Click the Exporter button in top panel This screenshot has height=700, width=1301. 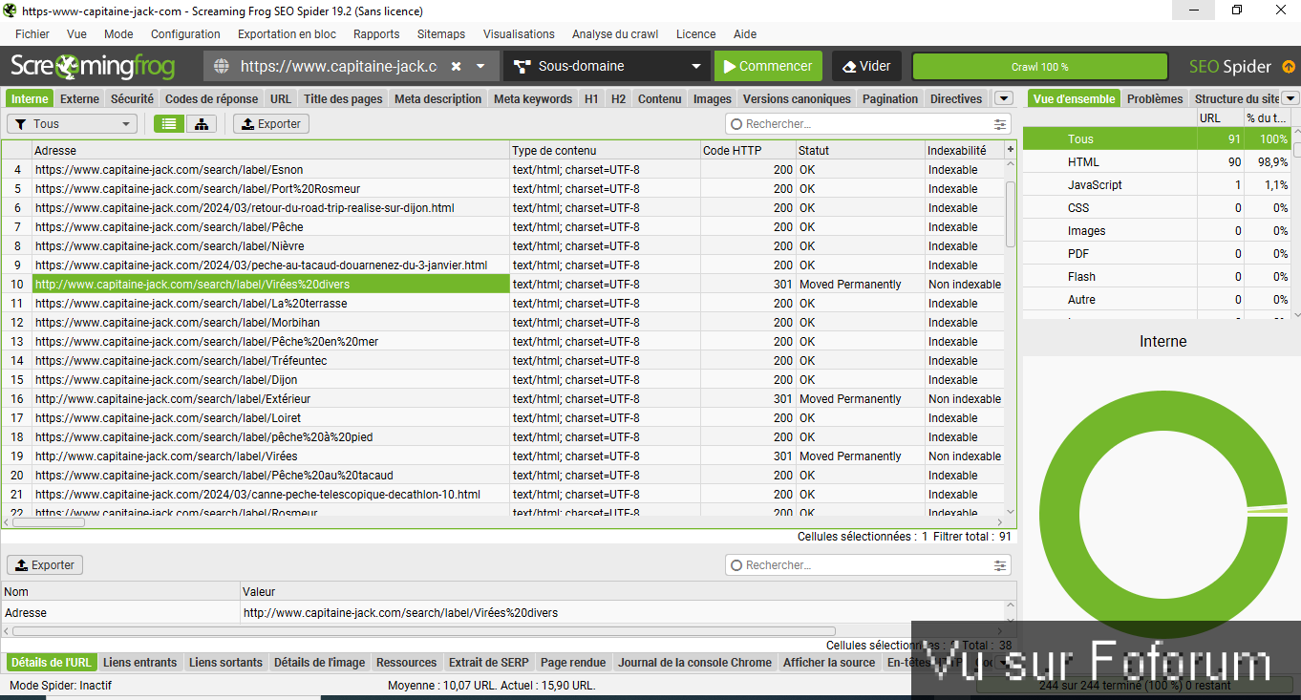pos(271,124)
